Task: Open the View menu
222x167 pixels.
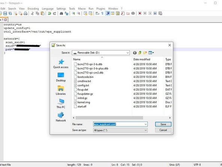Action: point(22,9)
